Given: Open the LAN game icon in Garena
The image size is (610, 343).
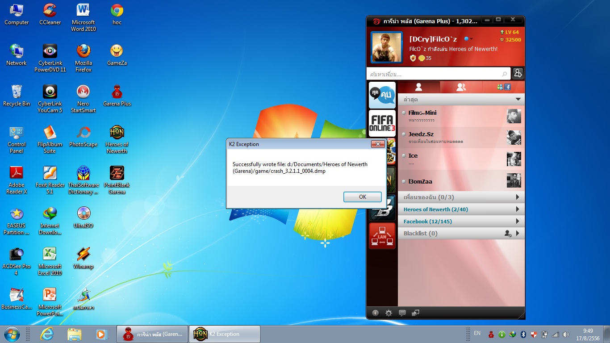Looking at the screenshot, I should [382, 235].
